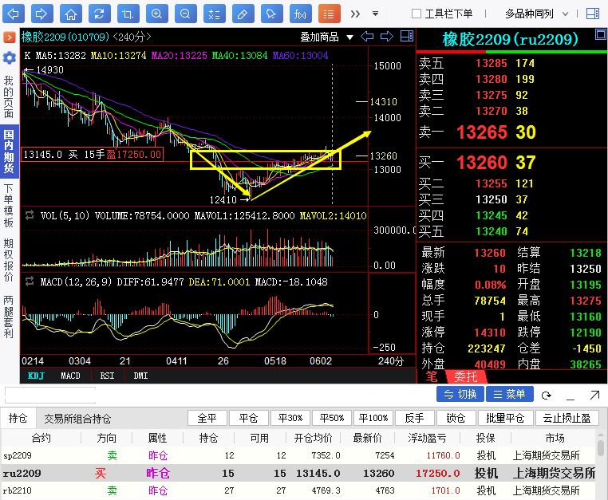Enable the 工具栏下单 checkbox
Viewport: 608px width, 500px height.
click(x=417, y=14)
